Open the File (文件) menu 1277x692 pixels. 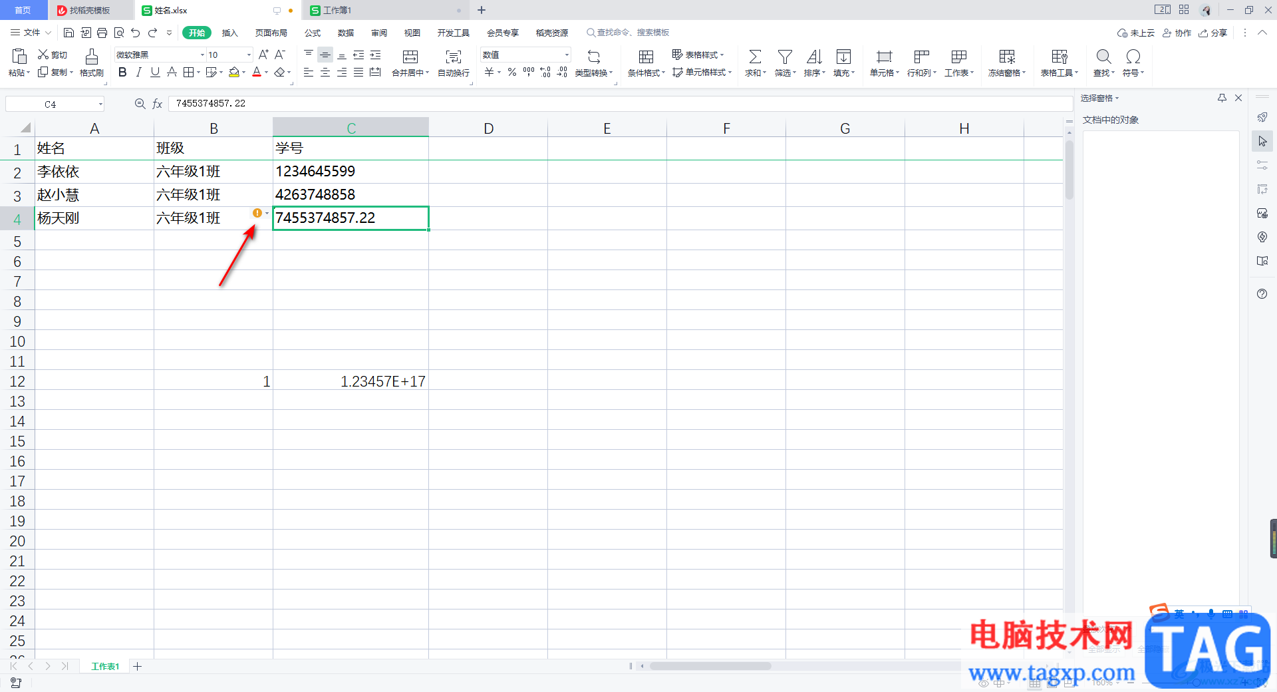coord(31,33)
